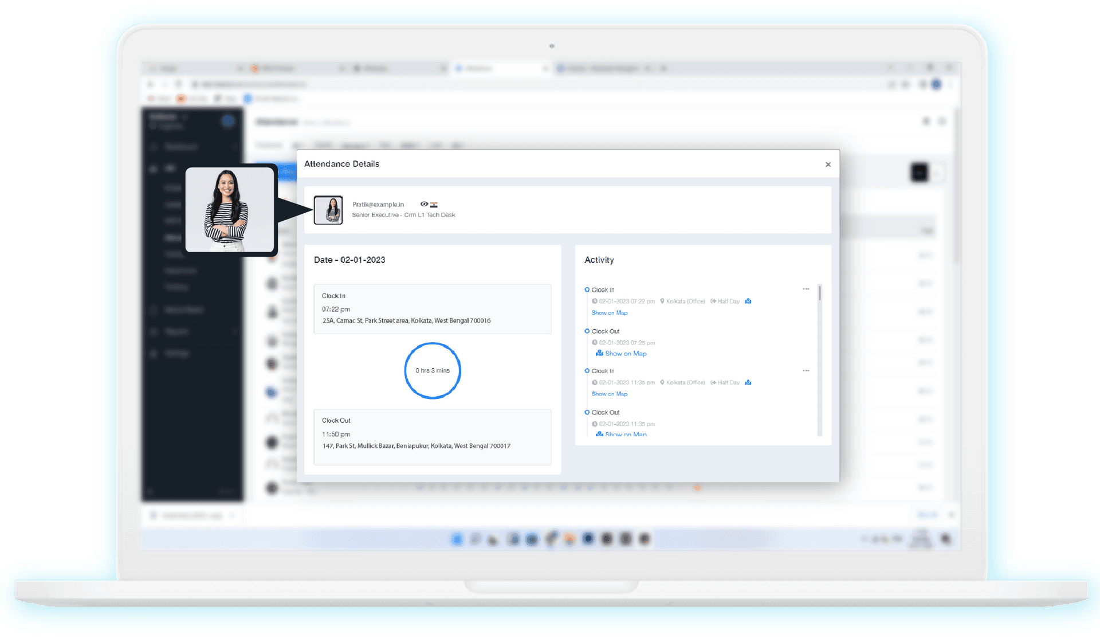This screenshot has height=638, width=1100.
Task: Select the timeline marker of the 07:25 pm Clock Out
Action: pyautogui.click(x=587, y=331)
